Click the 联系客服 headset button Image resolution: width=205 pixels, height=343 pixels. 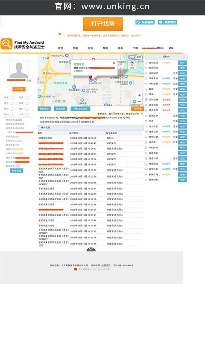coord(145,22)
